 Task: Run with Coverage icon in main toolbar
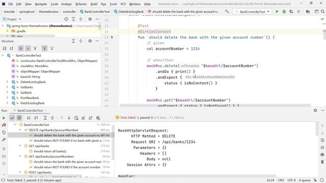click(x=291, y=12)
